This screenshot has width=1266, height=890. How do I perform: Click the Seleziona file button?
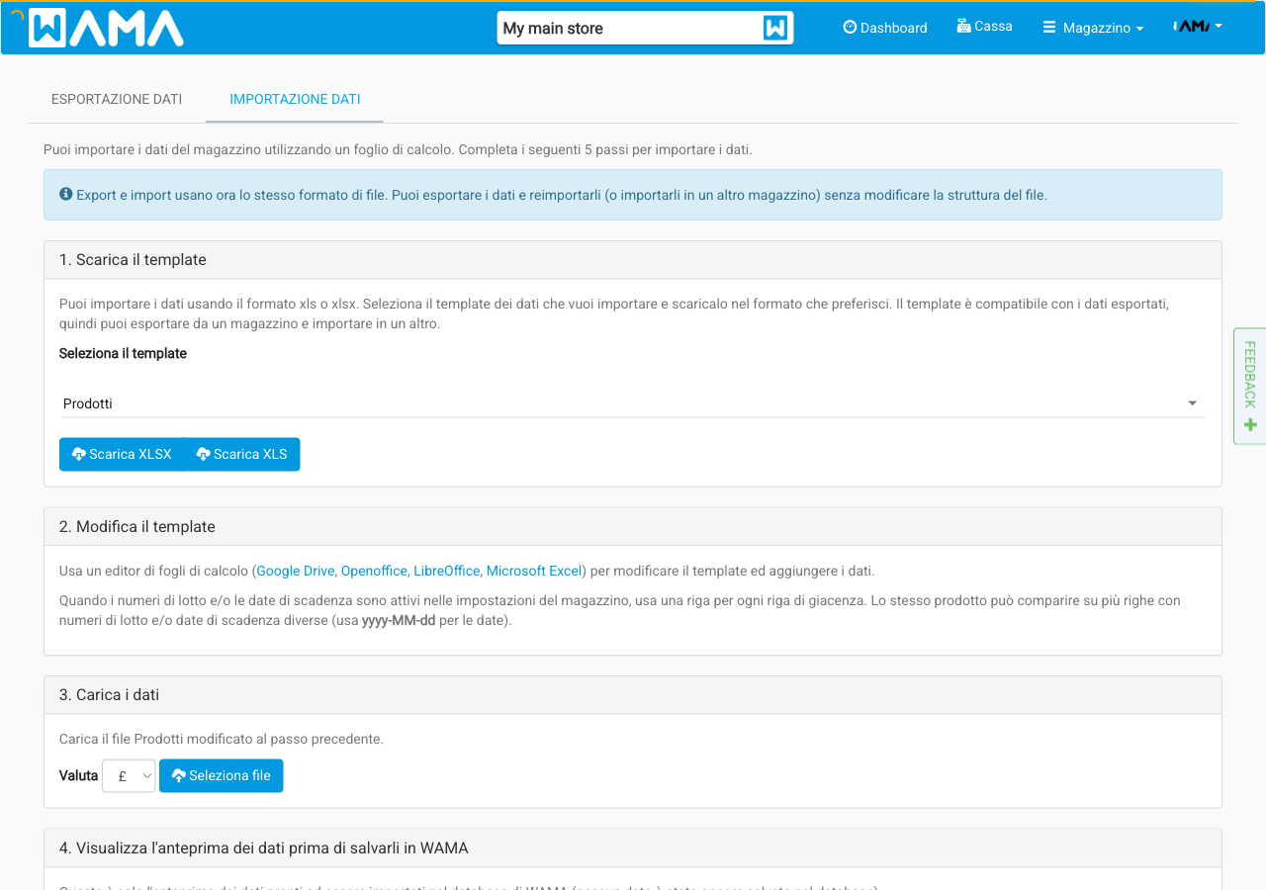pyautogui.click(x=222, y=776)
